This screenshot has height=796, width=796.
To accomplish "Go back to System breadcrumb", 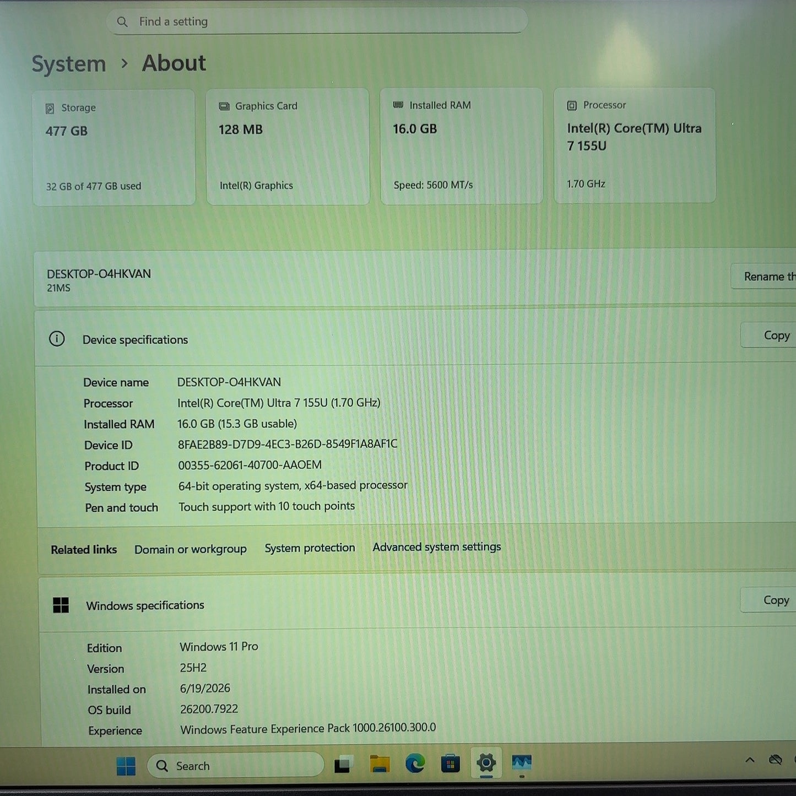I will click(69, 64).
